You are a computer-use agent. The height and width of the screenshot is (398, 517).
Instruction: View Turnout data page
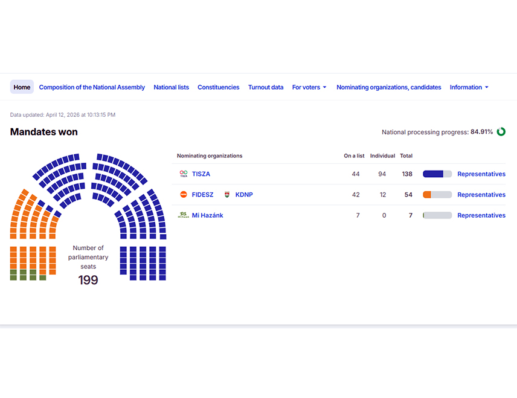tap(265, 87)
